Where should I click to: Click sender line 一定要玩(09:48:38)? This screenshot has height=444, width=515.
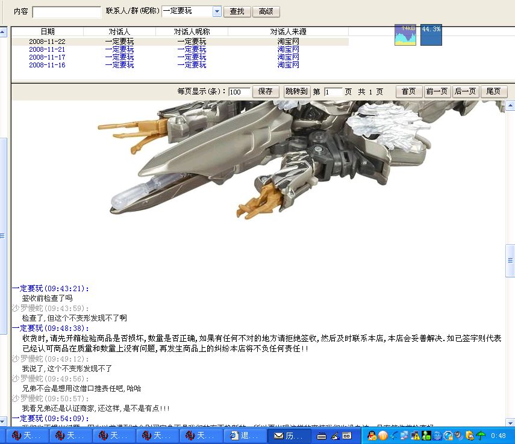point(50,328)
